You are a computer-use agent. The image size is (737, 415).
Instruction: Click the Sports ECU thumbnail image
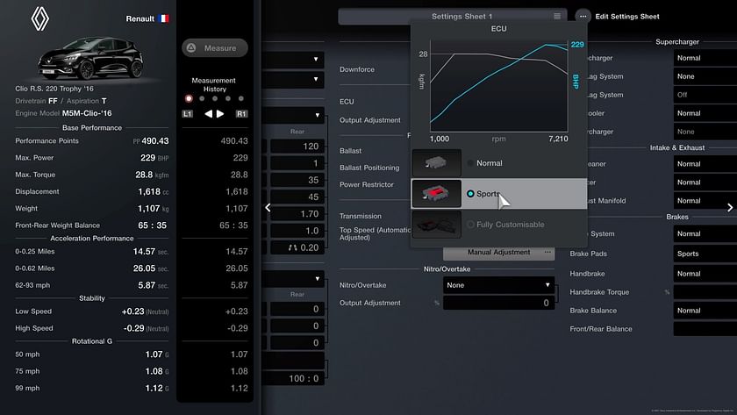tap(437, 194)
